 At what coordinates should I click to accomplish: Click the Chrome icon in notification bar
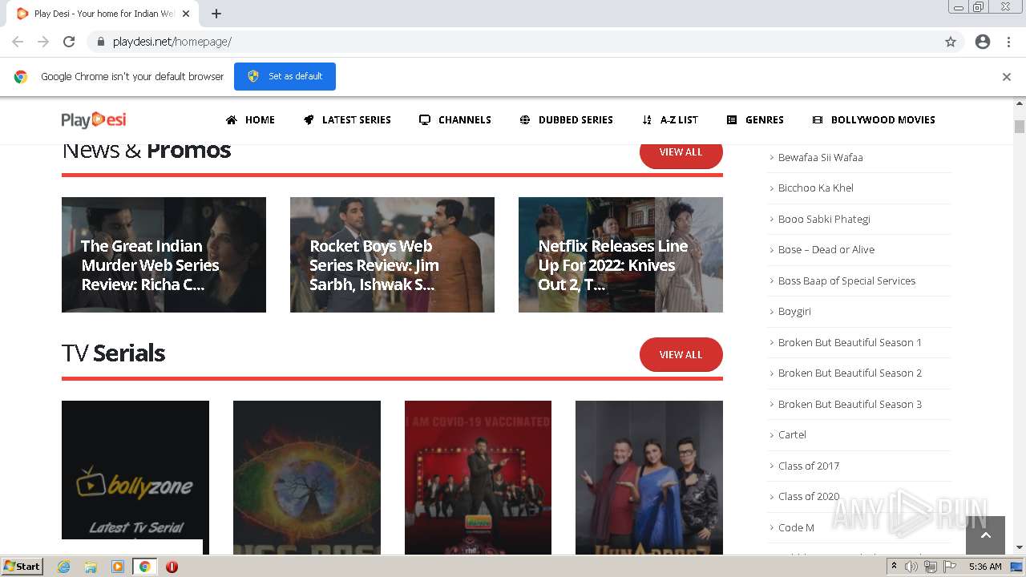(x=21, y=77)
